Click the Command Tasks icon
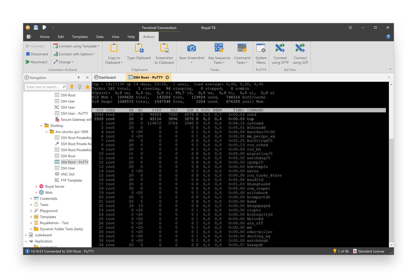This screenshot has width=417, height=278. [x=242, y=47]
